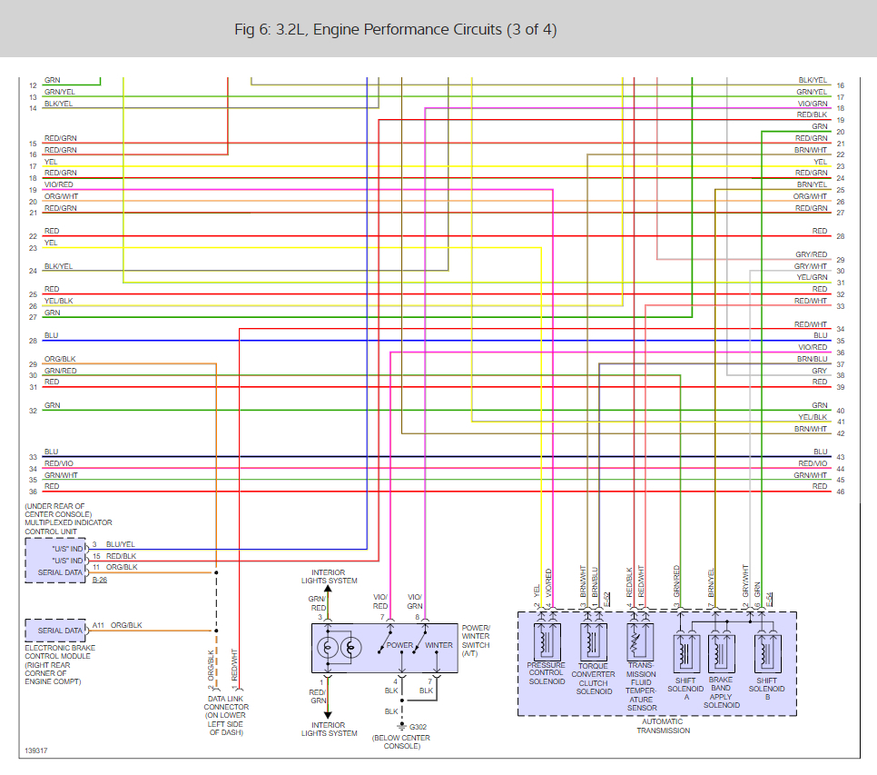Click the A11 ORG/BLK wire label
877x775 pixels.
point(117,625)
